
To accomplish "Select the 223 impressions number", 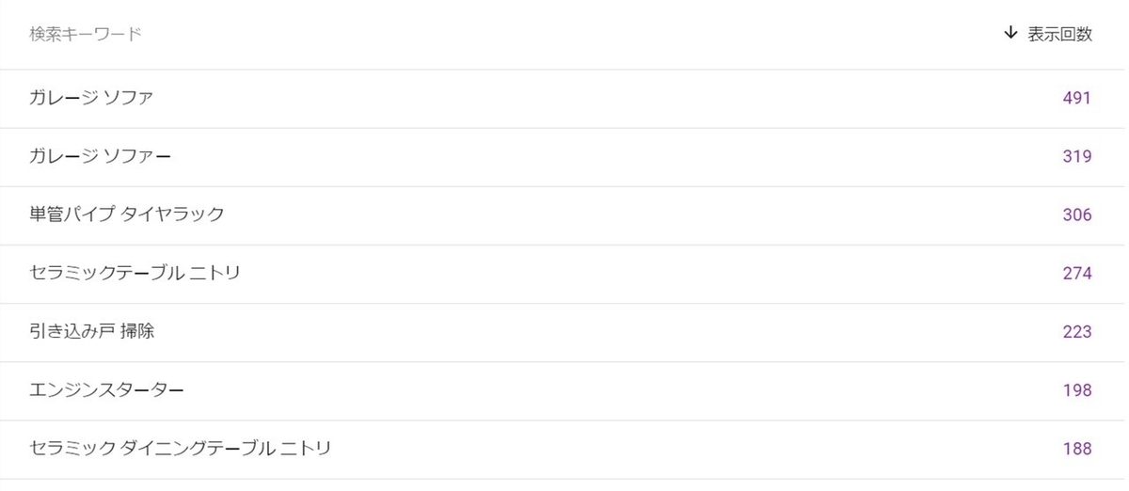I will (1077, 331).
